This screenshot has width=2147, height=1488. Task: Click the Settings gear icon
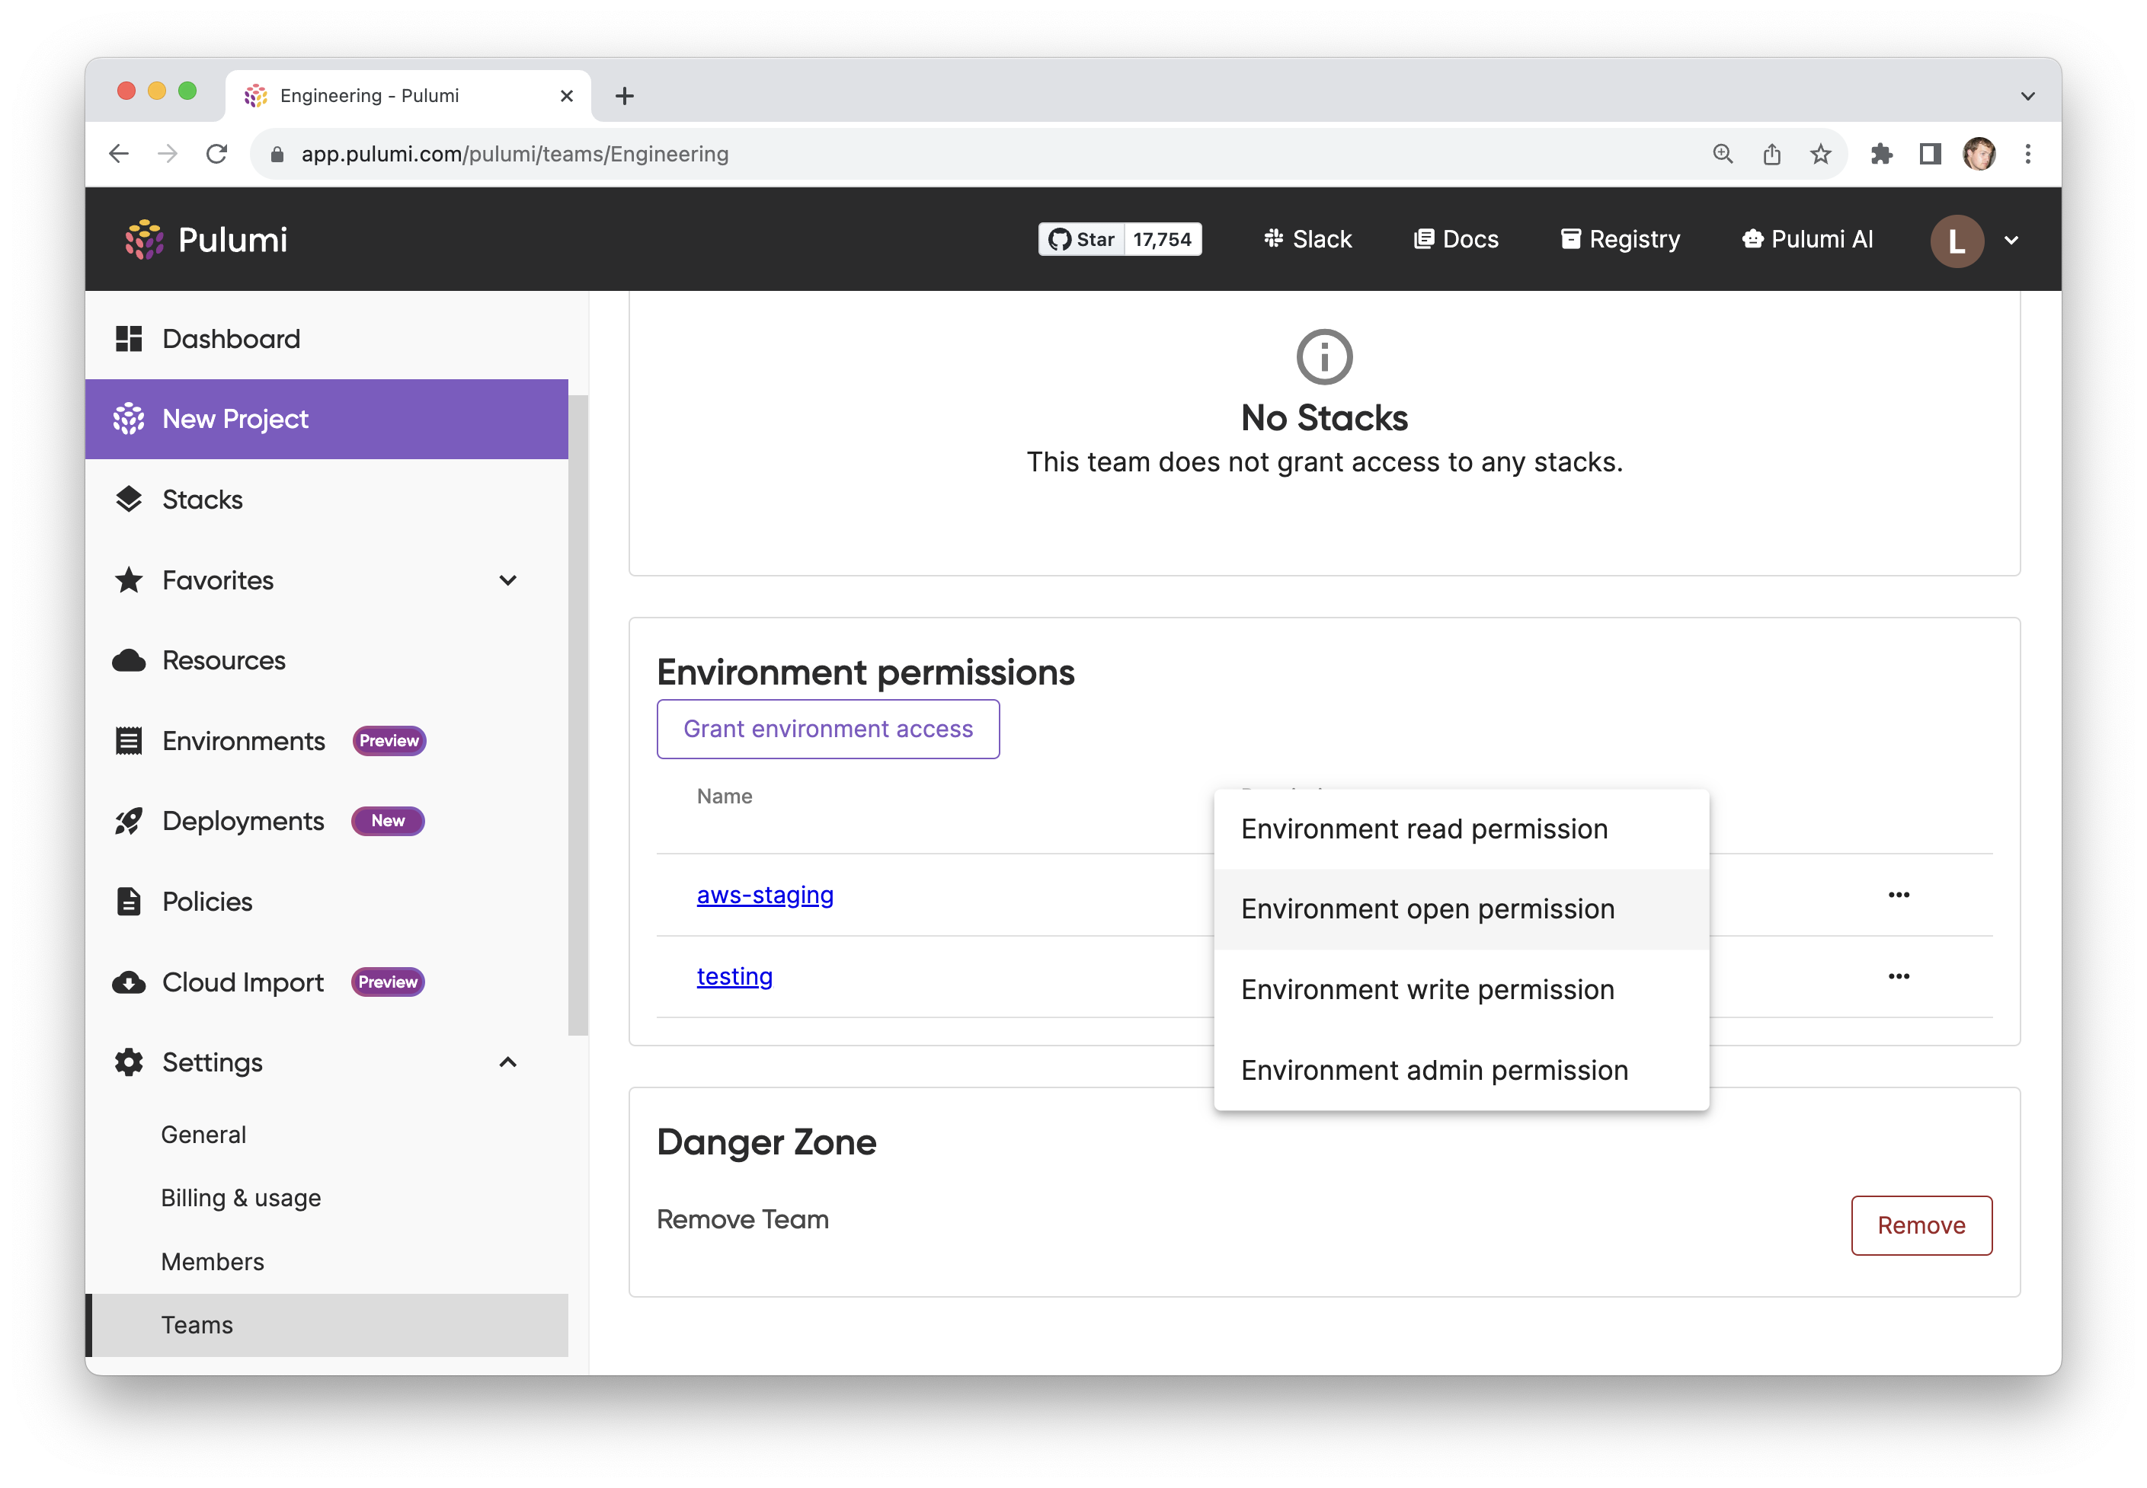[x=129, y=1062]
